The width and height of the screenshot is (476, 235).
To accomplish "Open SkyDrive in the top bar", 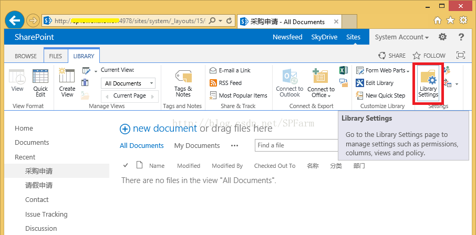I will (x=324, y=37).
